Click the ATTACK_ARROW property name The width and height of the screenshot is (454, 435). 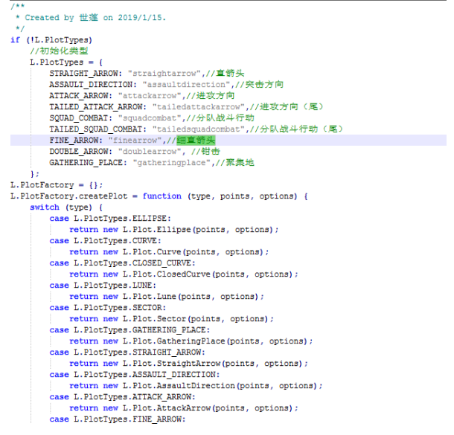point(79,96)
